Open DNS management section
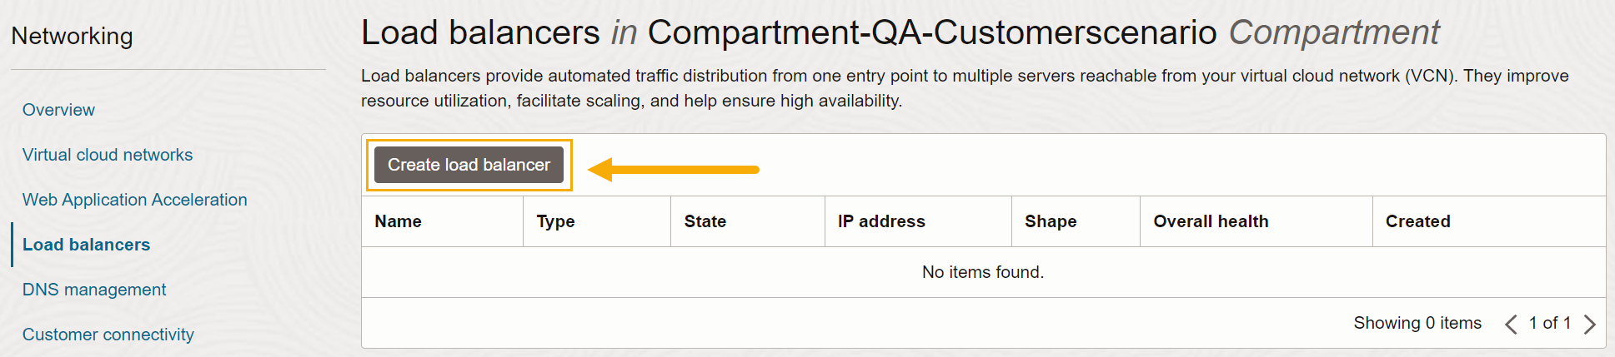1615x357 pixels. 94,290
